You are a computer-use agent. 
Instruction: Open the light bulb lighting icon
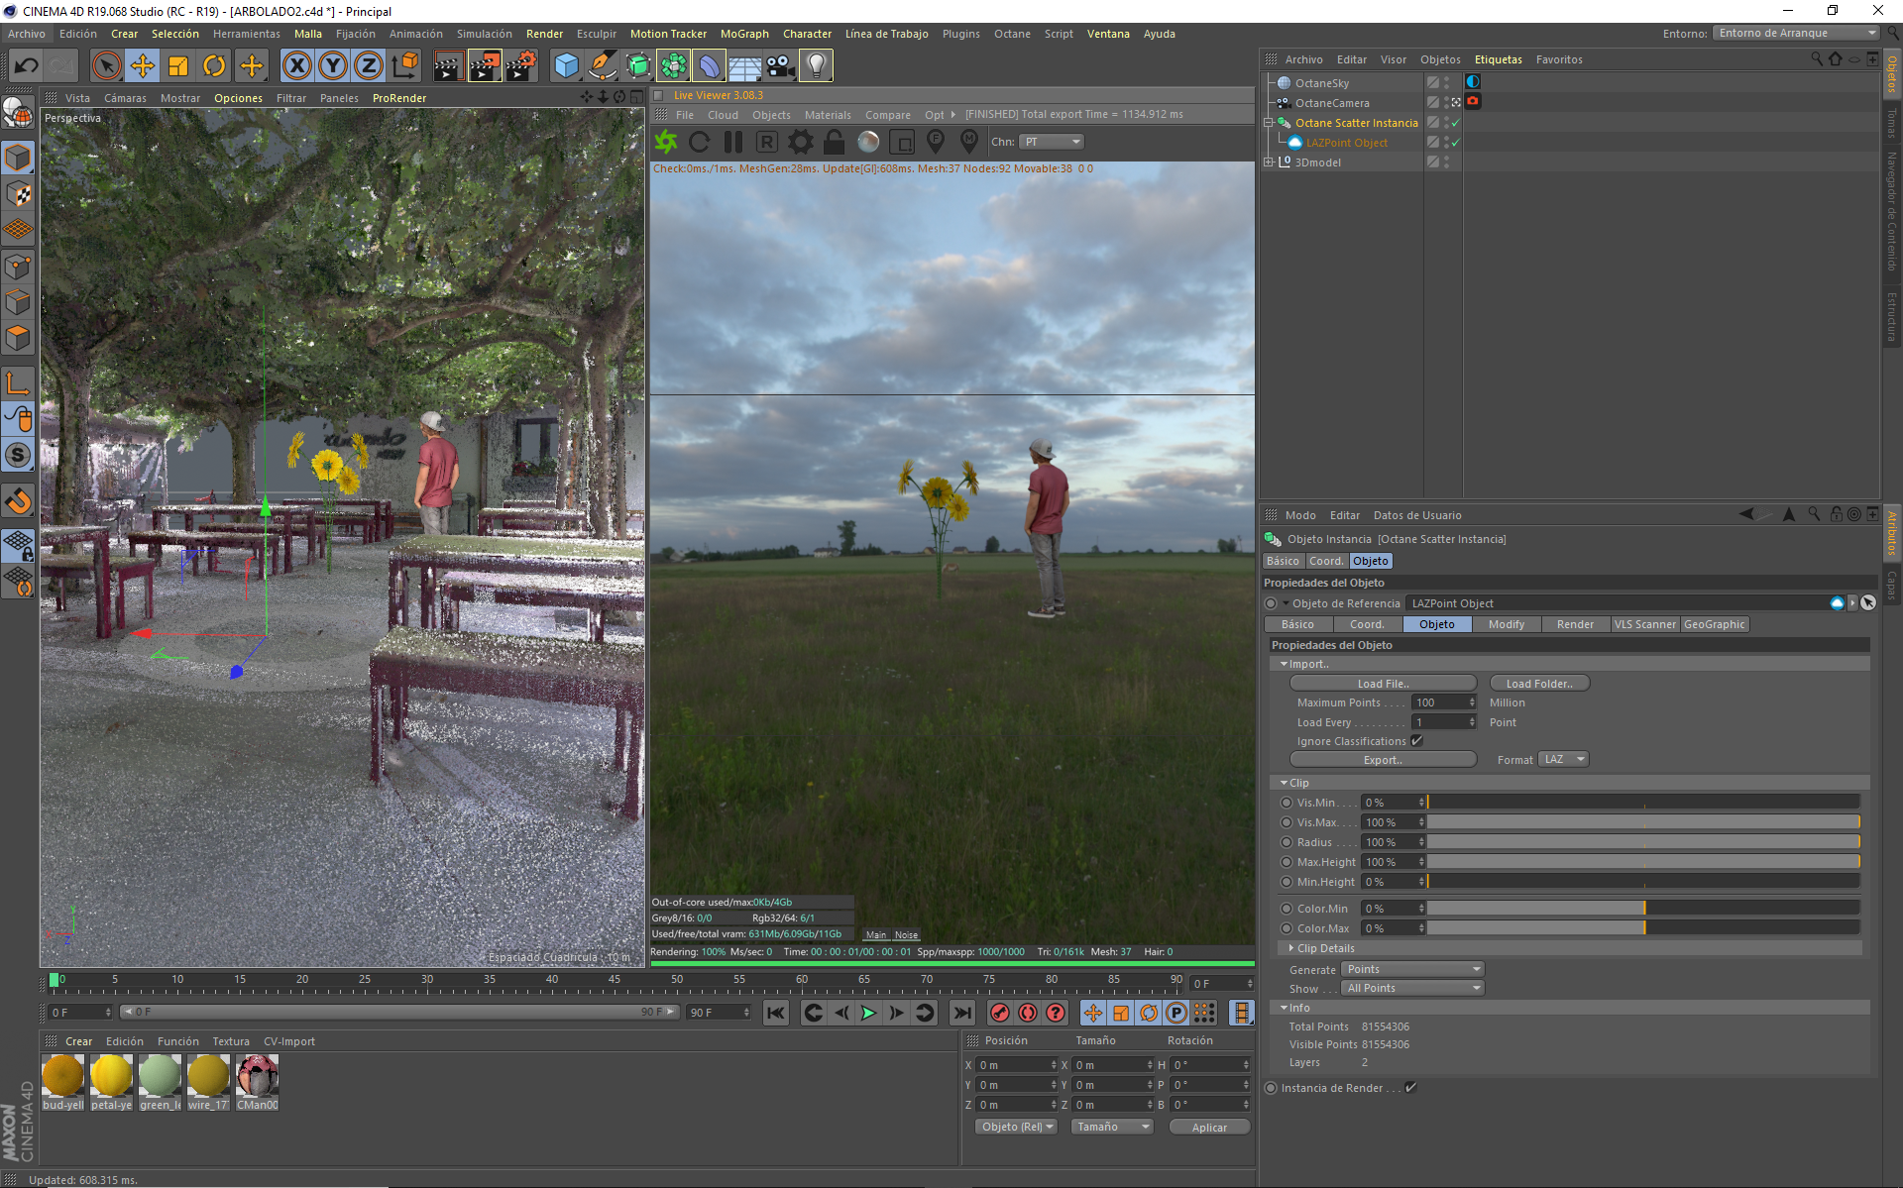pos(815,66)
